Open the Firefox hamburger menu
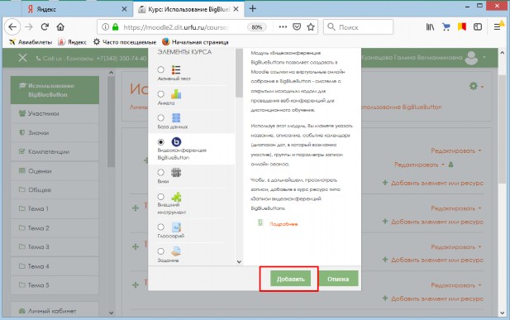Image resolution: width=510 pixels, height=320 pixels. pyautogui.click(x=497, y=27)
